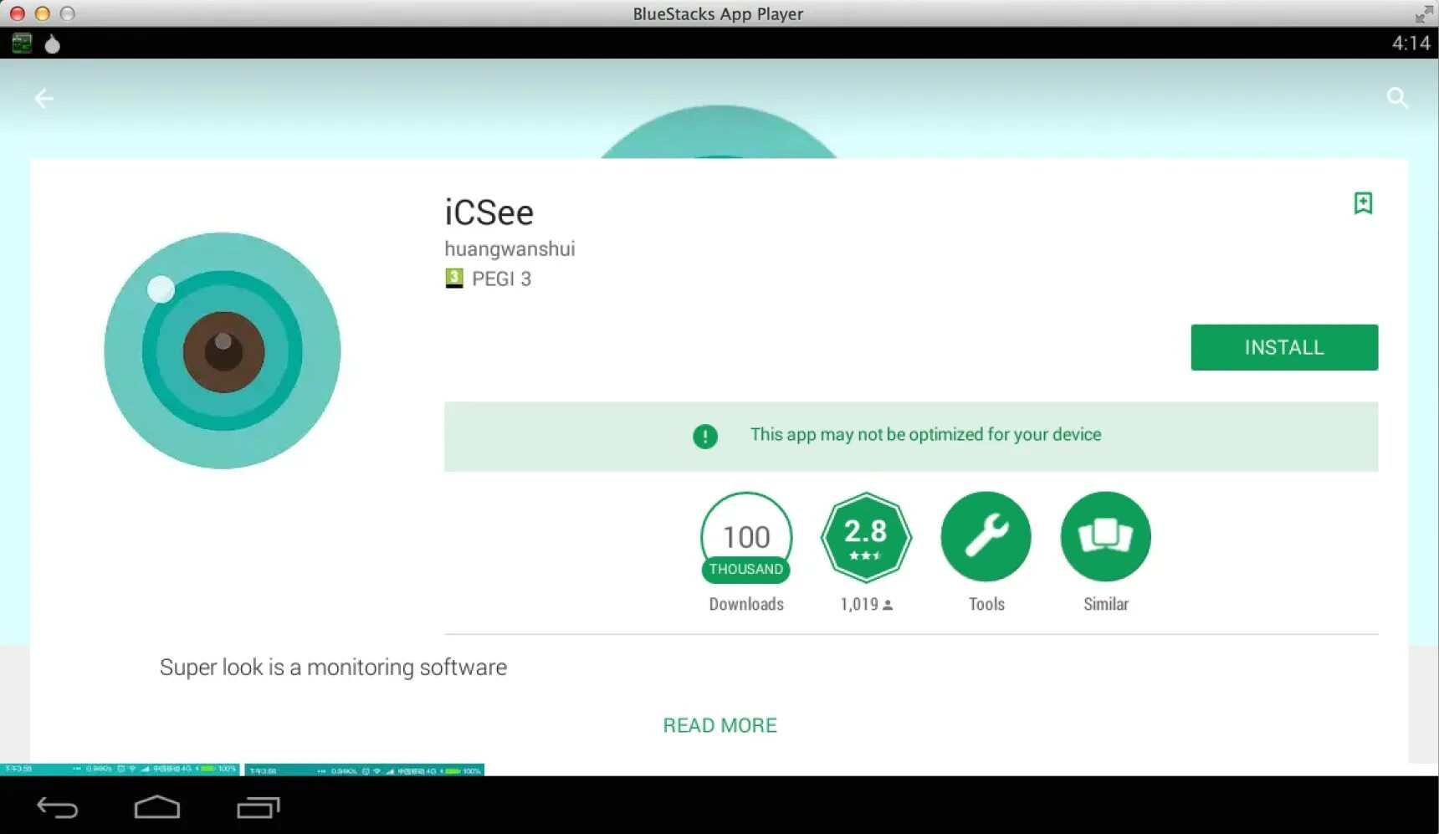This screenshot has height=834, width=1439.
Task: Open the first screenshot thumbnail at bottom
Action: point(120,770)
